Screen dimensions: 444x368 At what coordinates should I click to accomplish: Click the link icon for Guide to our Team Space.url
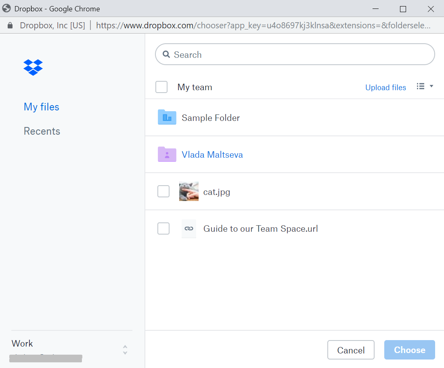(188, 228)
